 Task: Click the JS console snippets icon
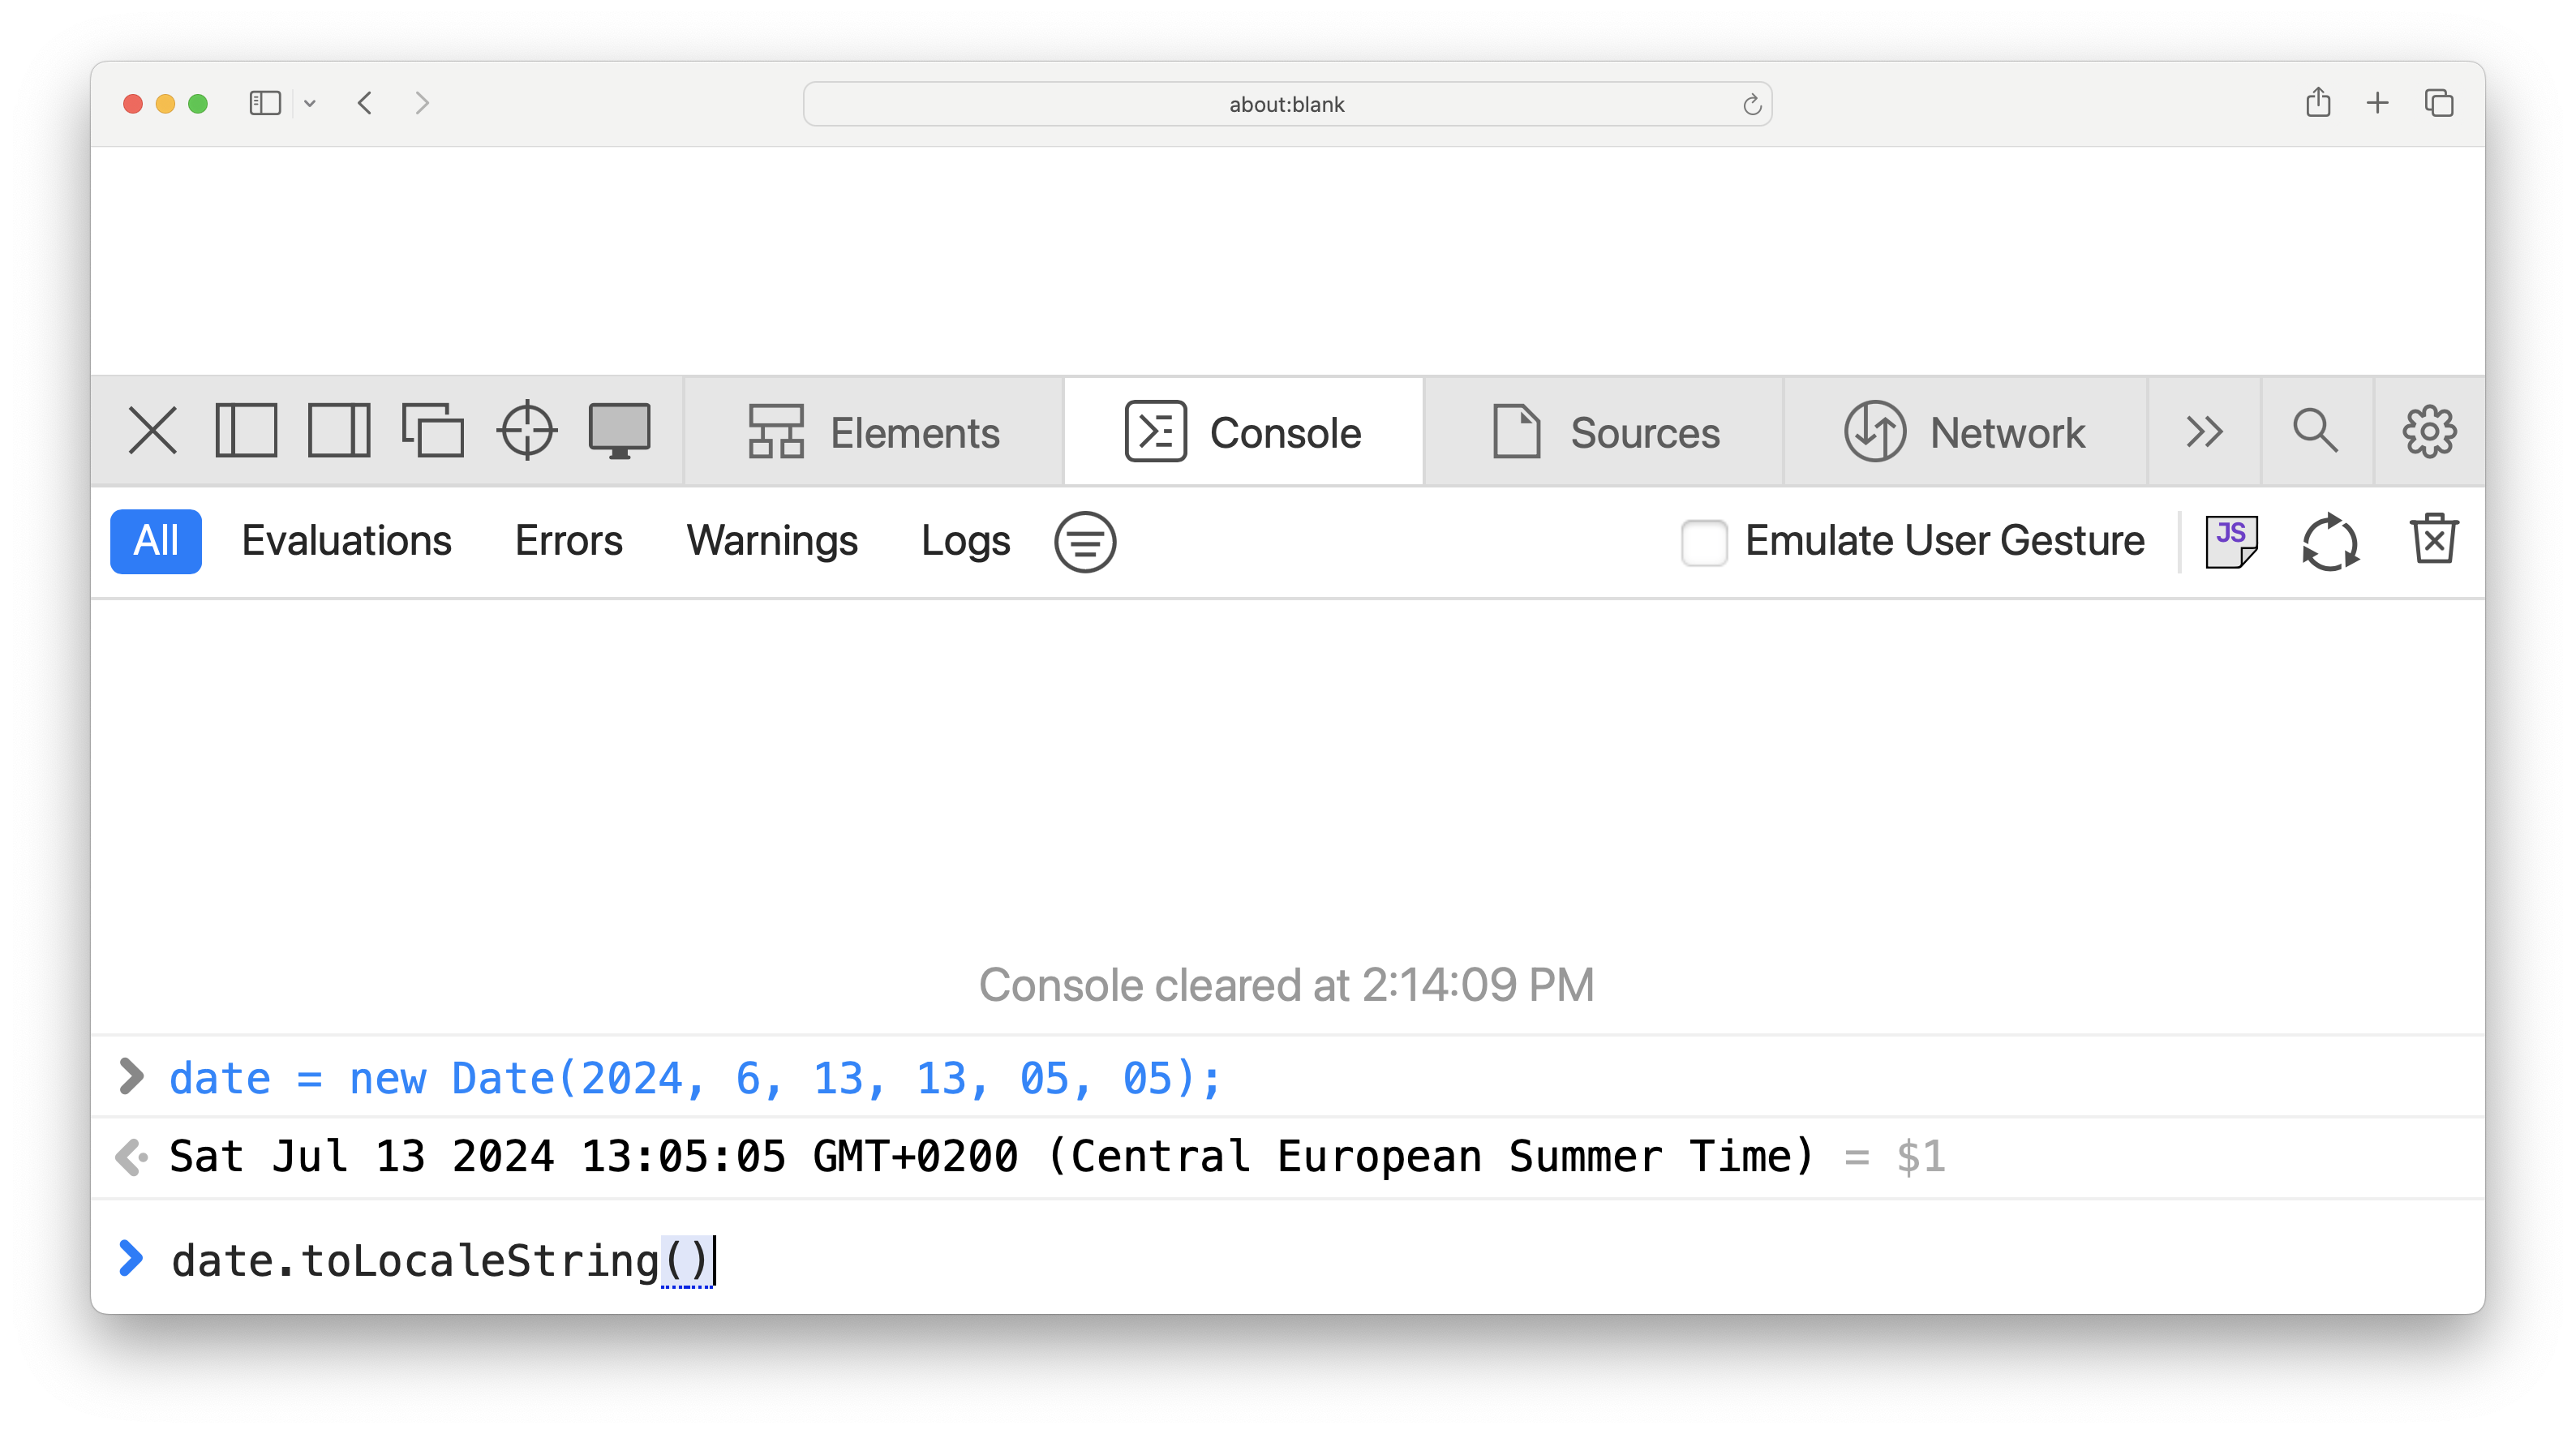click(x=2231, y=541)
